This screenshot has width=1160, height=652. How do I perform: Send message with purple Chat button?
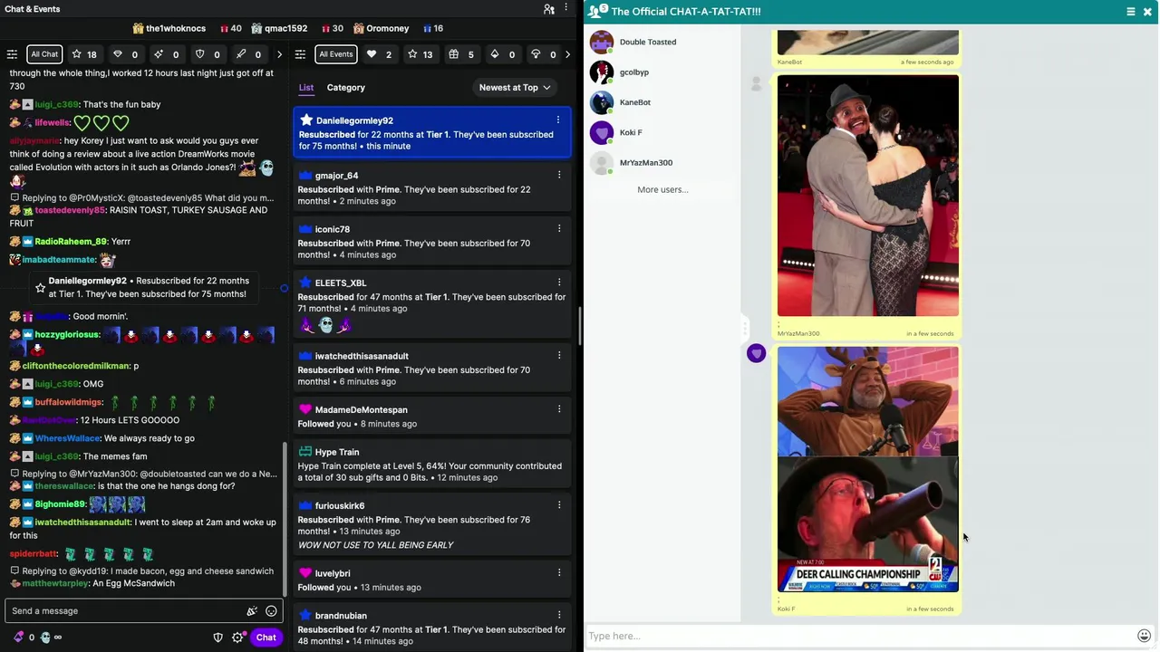266,638
